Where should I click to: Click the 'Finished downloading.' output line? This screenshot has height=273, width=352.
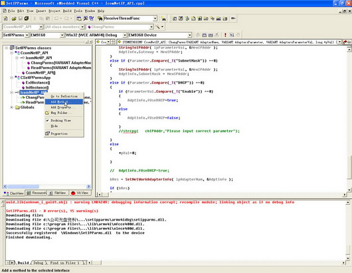point(29,237)
